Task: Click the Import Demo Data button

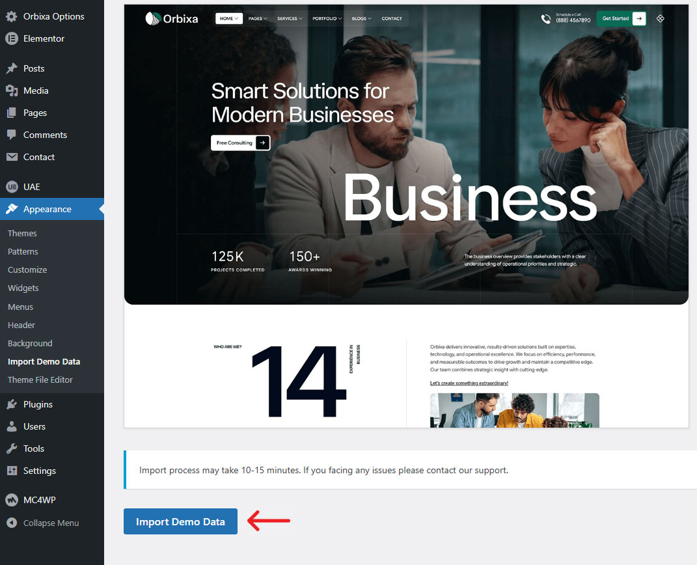Action: [x=180, y=521]
